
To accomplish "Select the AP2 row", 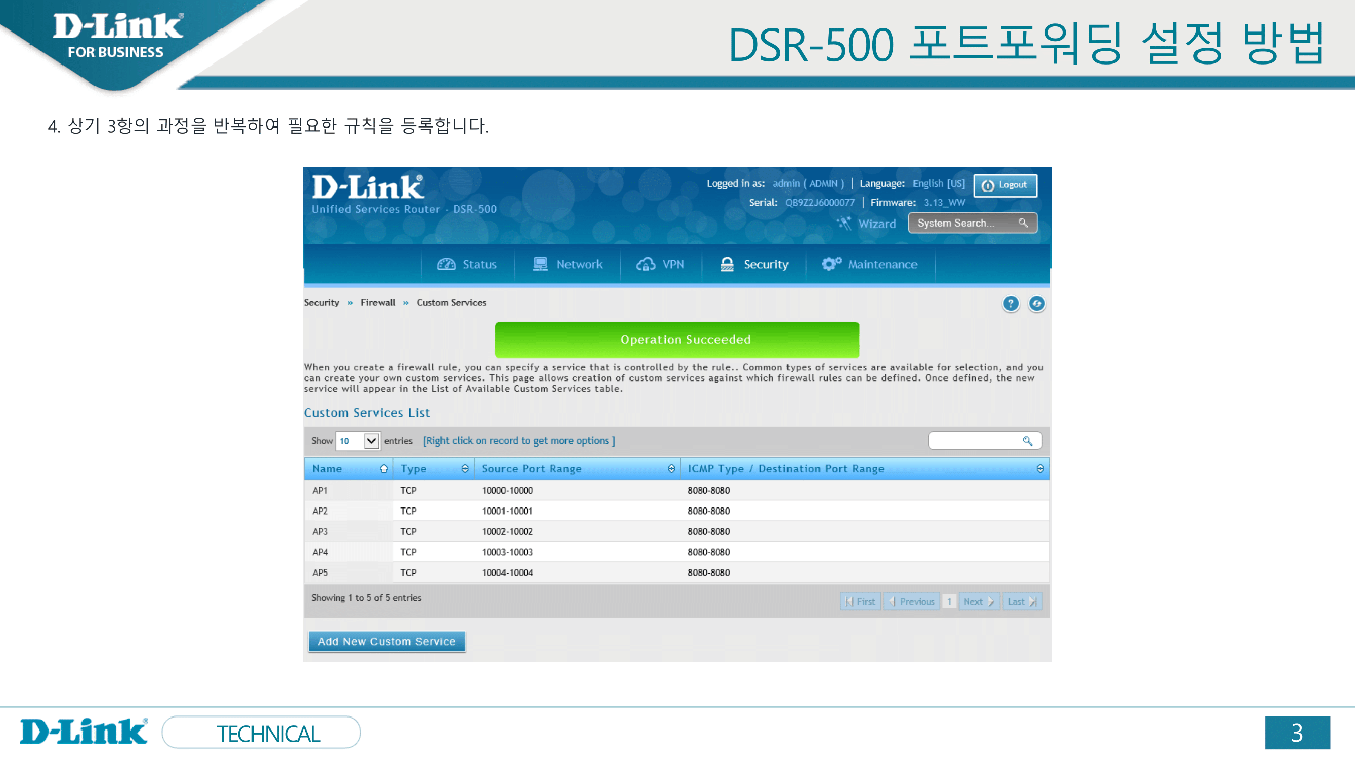I will pyautogui.click(x=676, y=511).
